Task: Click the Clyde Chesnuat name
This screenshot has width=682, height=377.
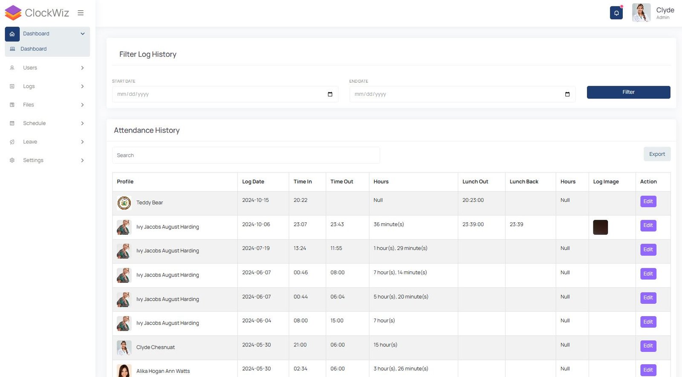Action: click(x=156, y=348)
